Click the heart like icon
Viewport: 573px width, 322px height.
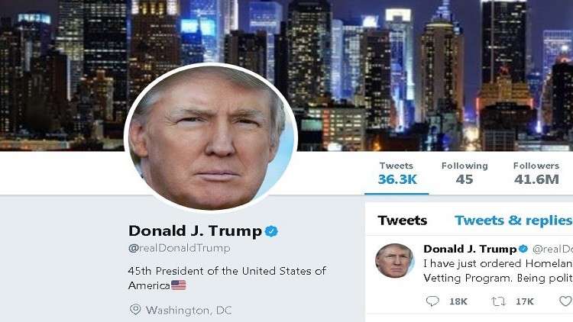coord(566,301)
